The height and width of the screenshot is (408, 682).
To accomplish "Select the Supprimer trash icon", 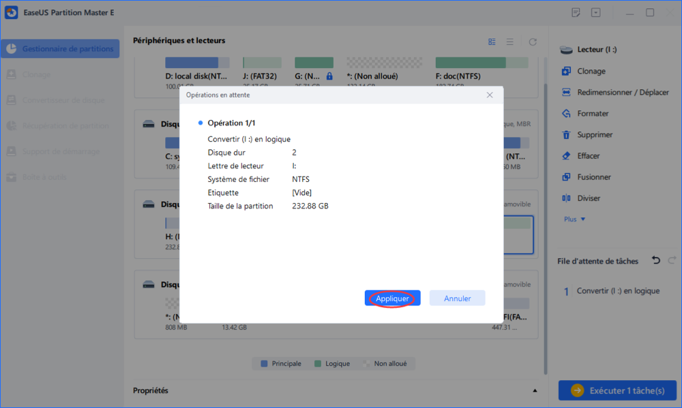I will point(565,135).
